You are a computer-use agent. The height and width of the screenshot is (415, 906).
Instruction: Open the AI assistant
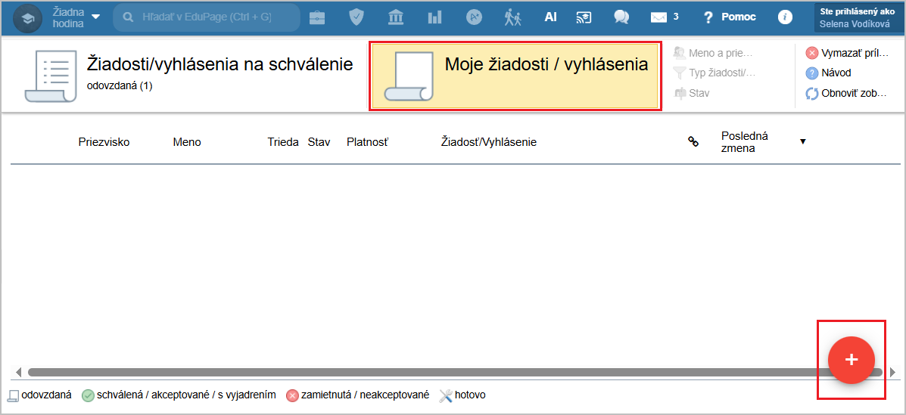point(550,17)
